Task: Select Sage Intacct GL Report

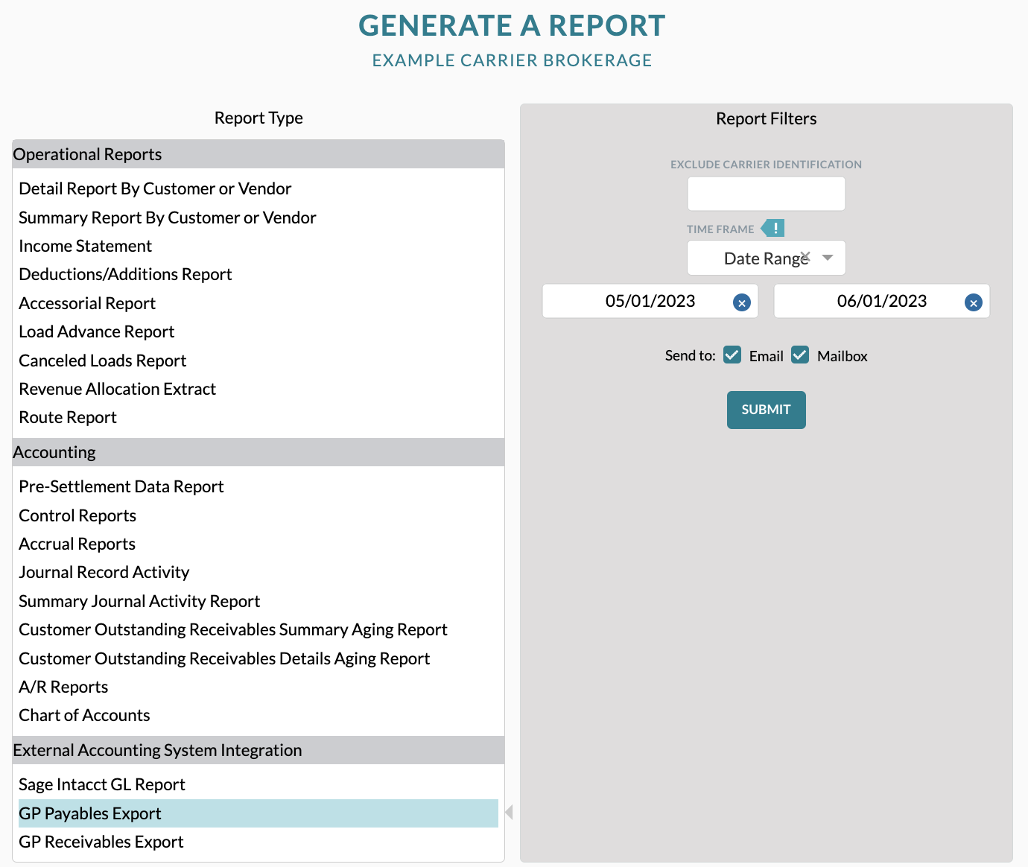Action: 258,784
